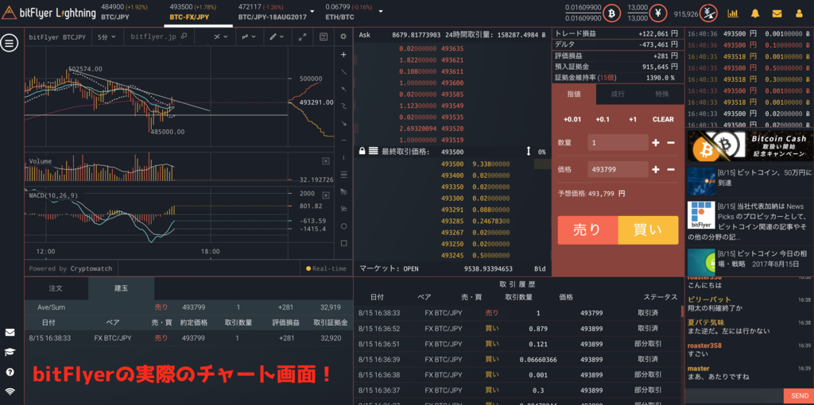Click the 価格 price input field
This screenshot has width=814, height=405.
(x=618, y=170)
